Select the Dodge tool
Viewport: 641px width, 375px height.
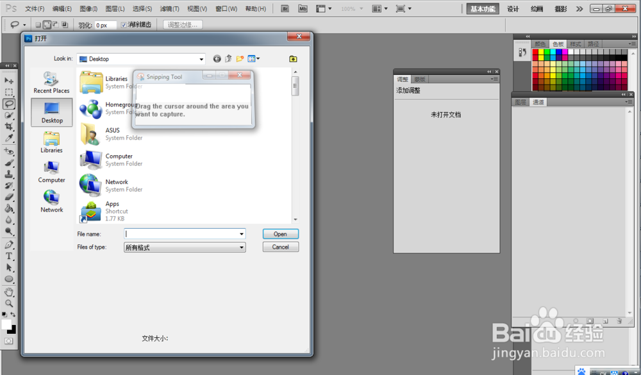point(8,231)
